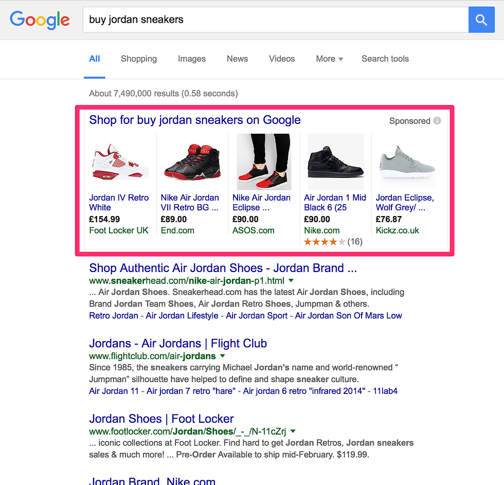Expand the sneakerhead.com URL dropdown arrow

click(x=291, y=281)
